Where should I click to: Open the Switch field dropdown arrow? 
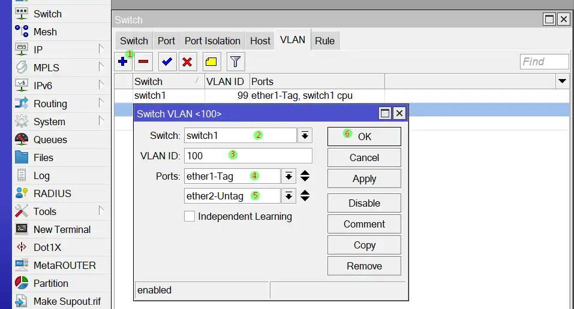305,135
